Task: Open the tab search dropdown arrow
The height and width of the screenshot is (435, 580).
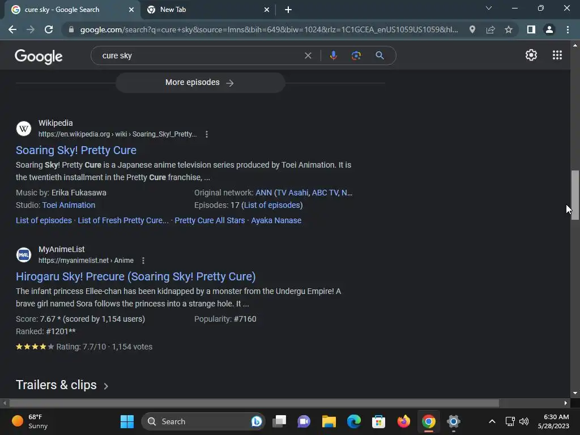Action: click(x=489, y=8)
